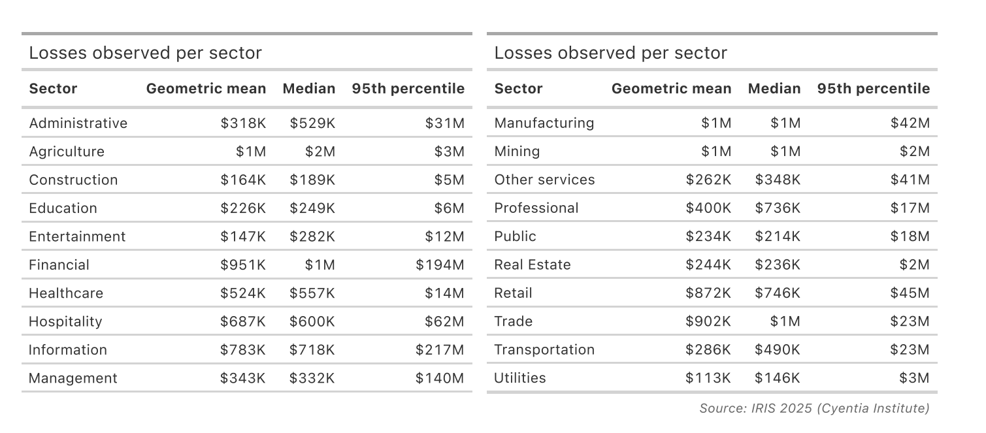Viewport: 986px width, 433px height.
Task: Select the Utilities sector label
Action: point(519,378)
